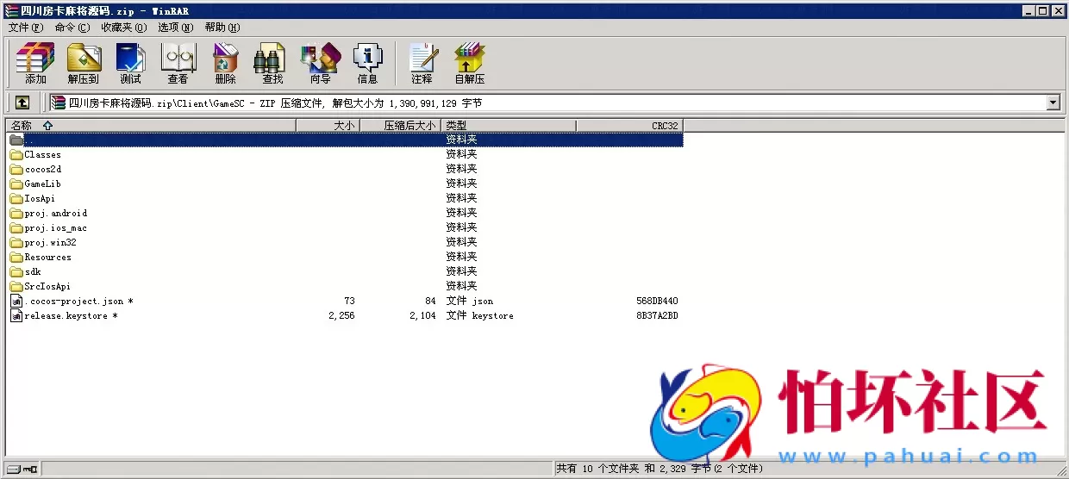Click the 资料夹 type cell of Classes

pyautogui.click(x=461, y=154)
